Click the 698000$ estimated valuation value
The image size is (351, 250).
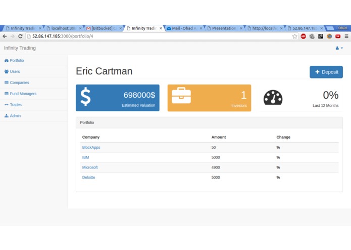pos(139,95)
